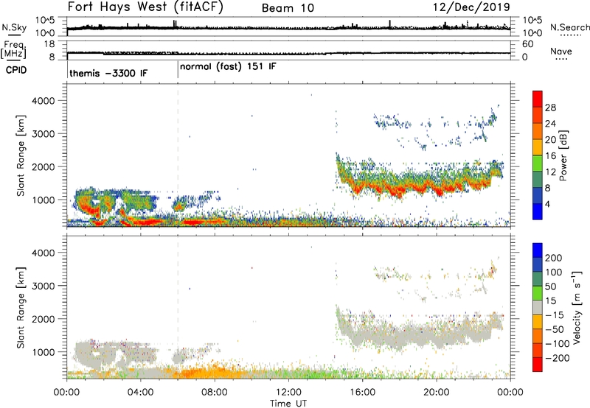This screenshot has width=590, height=408.
Task: Click the red bottom of the velocity color bar
Action: [538, 364]
